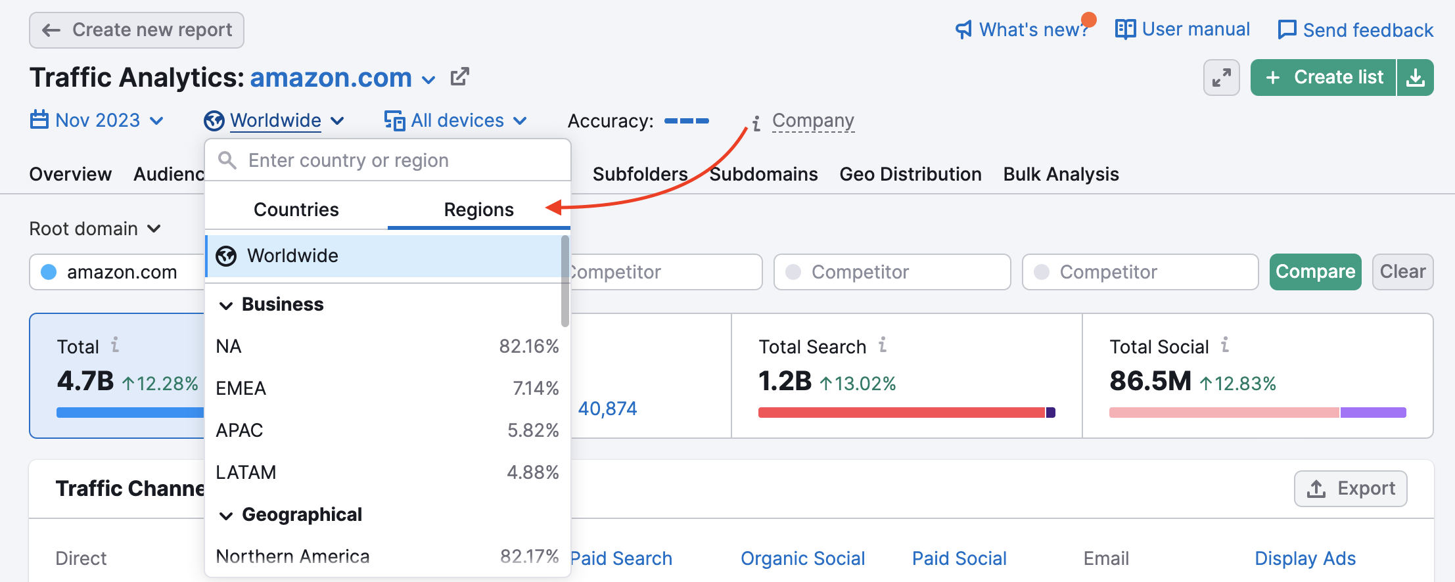The image size is (1455, 582).
Task: Click the Create new report back button
Action: point(137,30)
